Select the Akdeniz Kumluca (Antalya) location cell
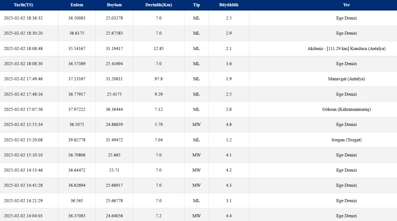397x221 pixels. click(x=346, y=49)
